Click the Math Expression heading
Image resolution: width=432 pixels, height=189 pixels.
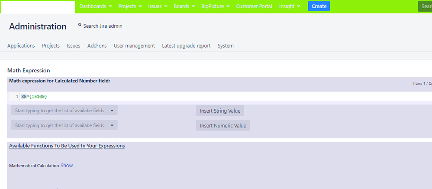[29, 71]
